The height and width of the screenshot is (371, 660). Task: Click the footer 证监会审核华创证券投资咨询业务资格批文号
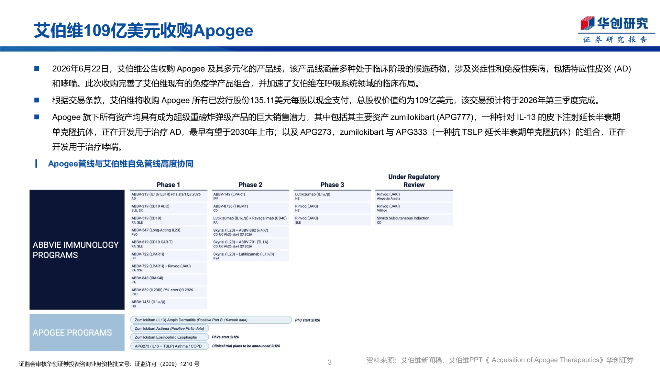(109, 364)
